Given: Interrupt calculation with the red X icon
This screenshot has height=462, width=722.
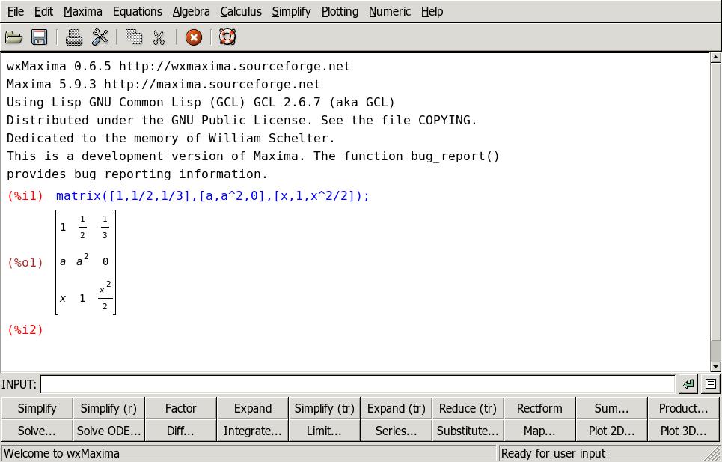Looking at the screenshot, I should [193, 37].
